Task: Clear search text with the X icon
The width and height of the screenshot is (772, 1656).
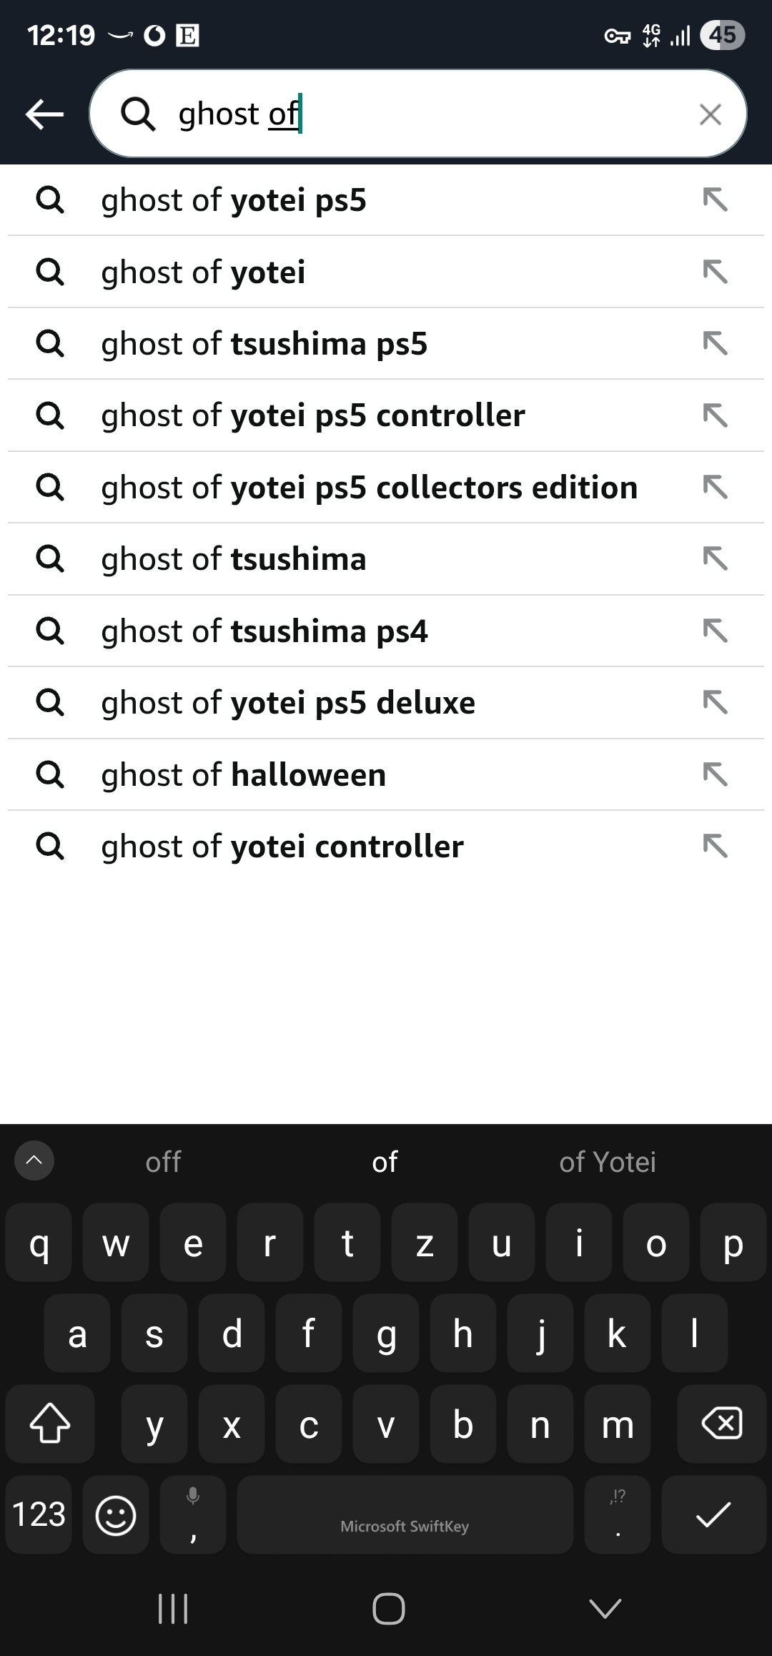Action: point(710,114)
